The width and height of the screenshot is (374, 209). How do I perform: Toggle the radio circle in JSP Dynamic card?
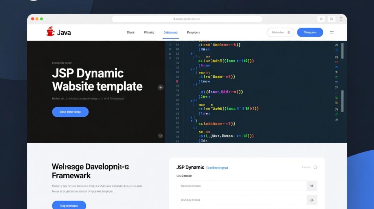315,167
